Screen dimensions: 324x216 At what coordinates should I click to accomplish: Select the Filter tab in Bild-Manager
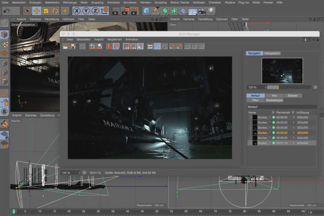click(x=255, y=100)
